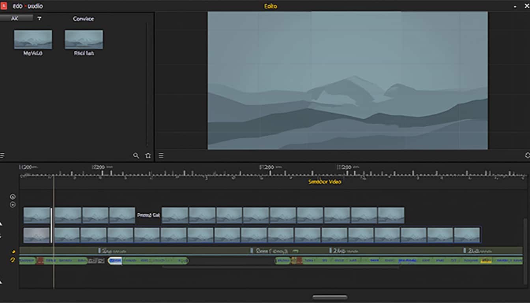Select yellow highlighted segment in last audio clip
Viewport: 530px width, 303px height.
486,261
